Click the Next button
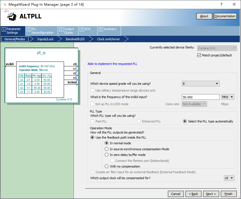Screen dimensions: 241x199 click(x=211, y=194)
